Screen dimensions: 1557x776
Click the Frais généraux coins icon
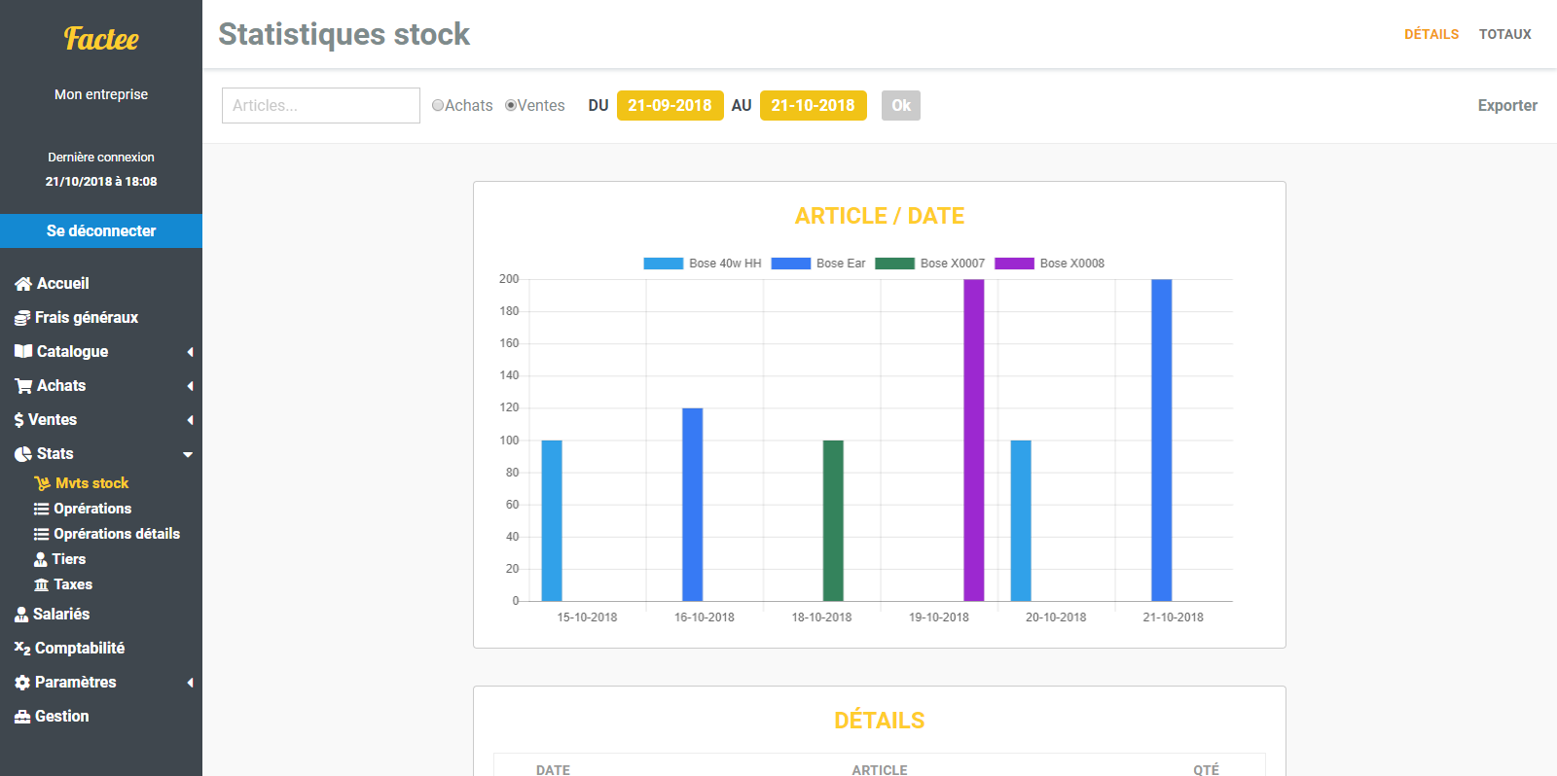pos(22,318)
